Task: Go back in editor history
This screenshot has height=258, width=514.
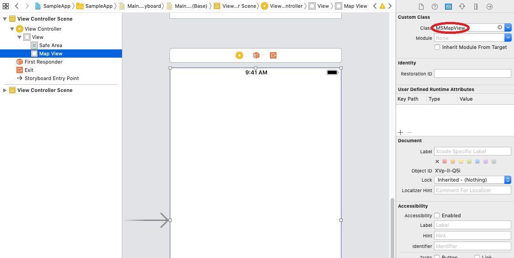Action: (17, 6)
